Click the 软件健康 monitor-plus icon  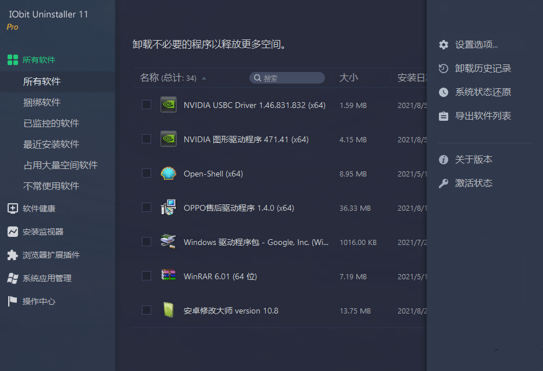click(x=13, y=208)
